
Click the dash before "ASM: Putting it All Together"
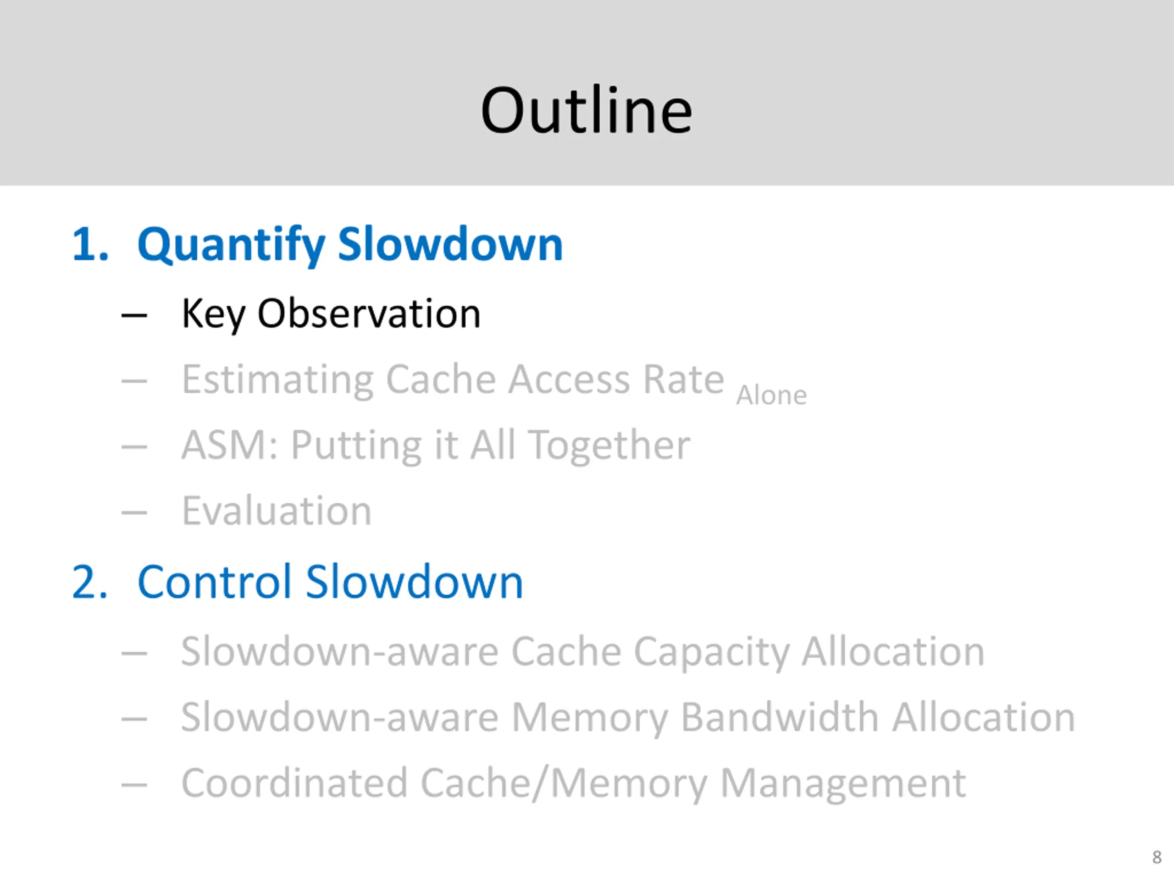tap(134, 446)
